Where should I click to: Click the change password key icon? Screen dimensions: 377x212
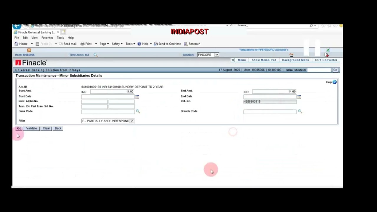[x=291, y=55]
